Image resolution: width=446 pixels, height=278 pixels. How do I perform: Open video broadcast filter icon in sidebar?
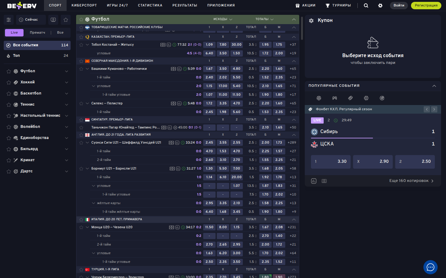[x=53, y=20]
